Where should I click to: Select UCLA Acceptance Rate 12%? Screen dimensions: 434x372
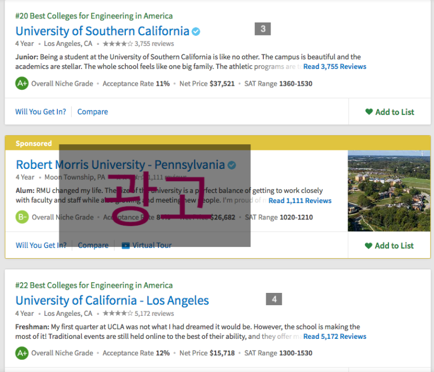[136, 353]
